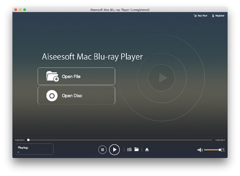The height and width of the screenshot is (176, 240).
Task: Click Buy Now cart link
Action: [201, 16]
